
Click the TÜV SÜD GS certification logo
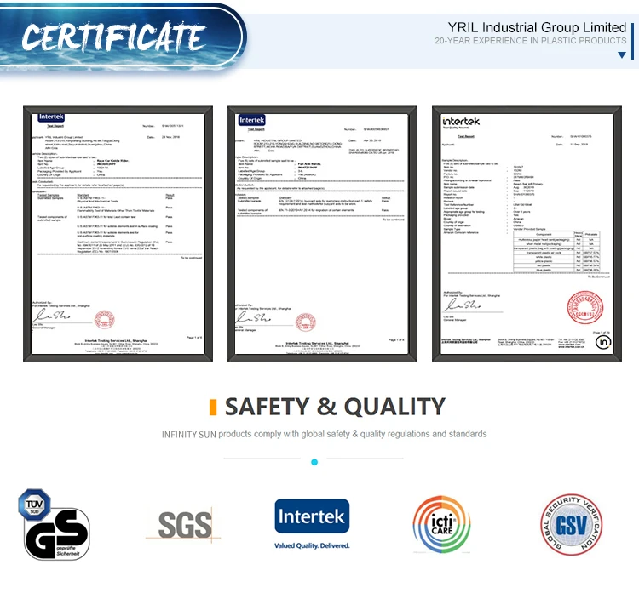[55, 524]
